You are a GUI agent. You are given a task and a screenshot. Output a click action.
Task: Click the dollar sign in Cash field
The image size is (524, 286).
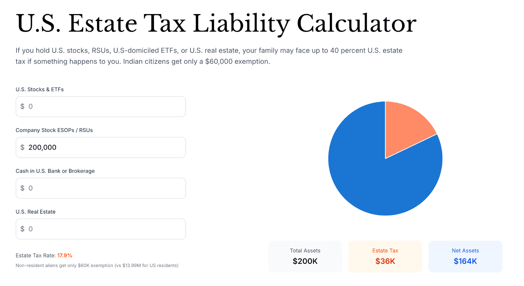22,188
